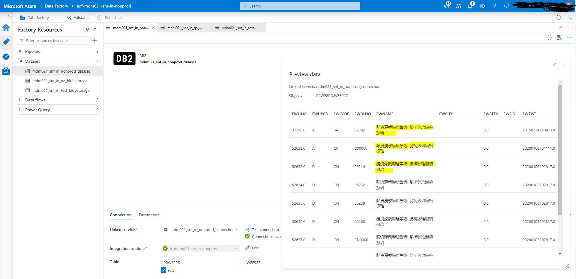This screenshot has width=576, height=279.
Task: Expand the Pipeline tree node
Action: click(x=20, y=51)
